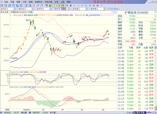Toggle the 日 daily period button

(x=59, y=6)
